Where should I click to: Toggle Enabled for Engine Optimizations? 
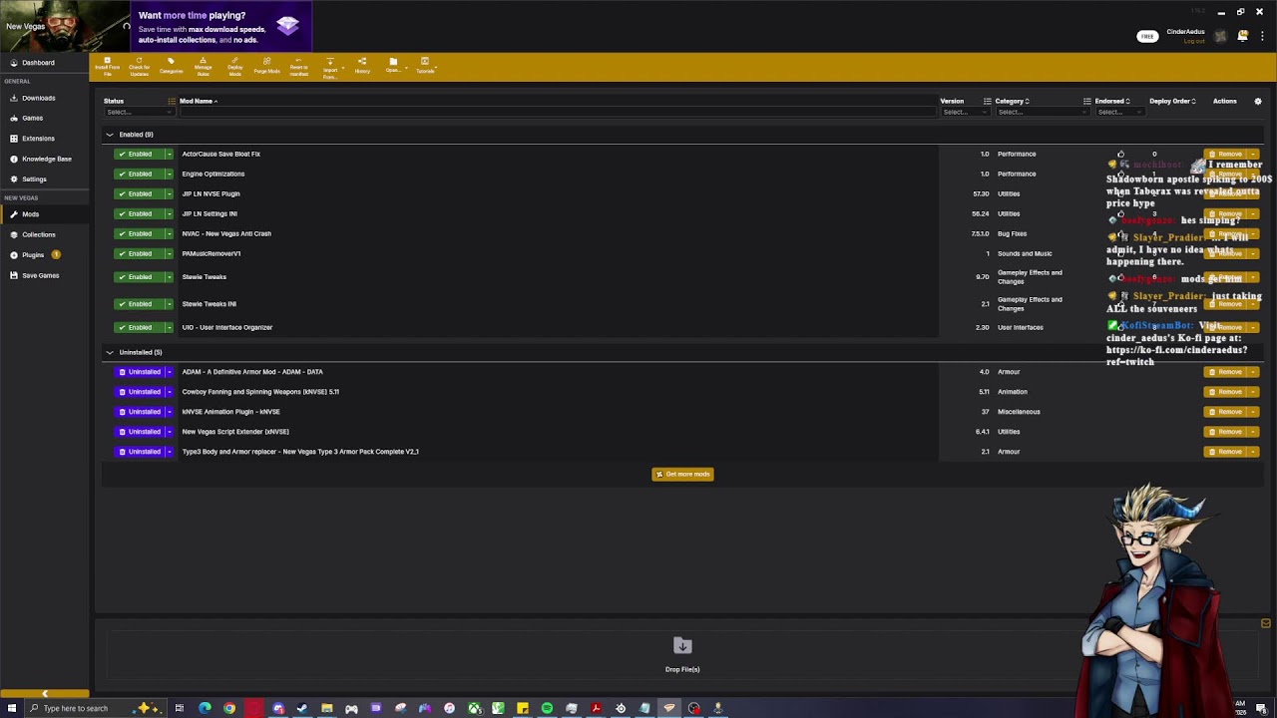pyautogui.click(x=139, y=174)
